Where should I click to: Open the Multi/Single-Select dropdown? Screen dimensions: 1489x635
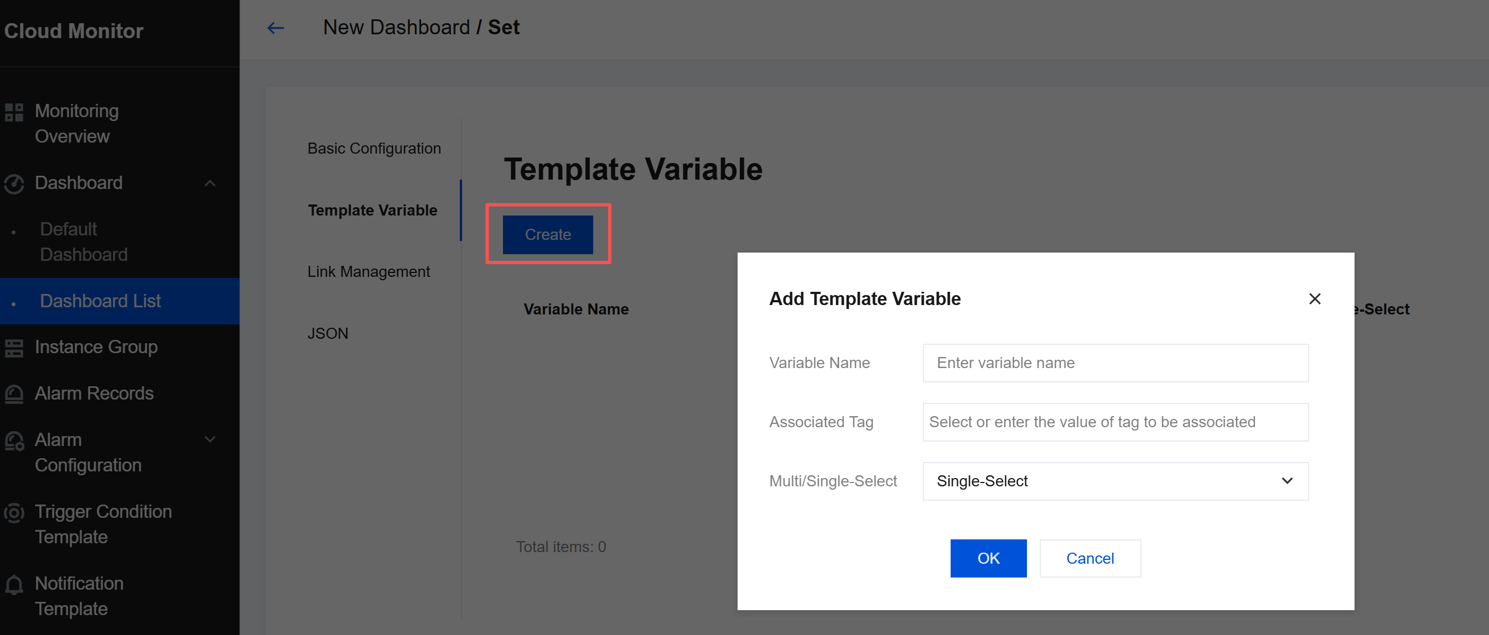pos(1115,481)
